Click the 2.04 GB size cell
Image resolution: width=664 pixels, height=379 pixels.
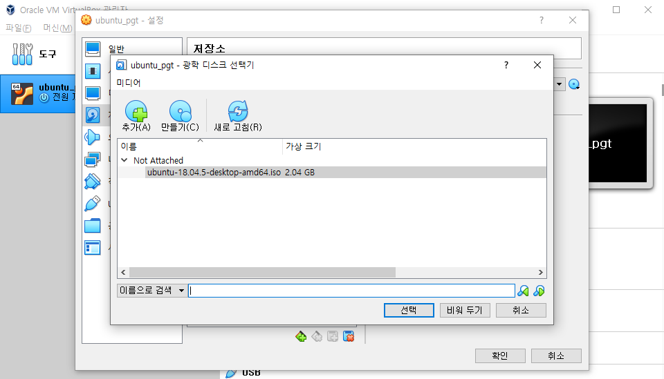[x=299, y=172]
